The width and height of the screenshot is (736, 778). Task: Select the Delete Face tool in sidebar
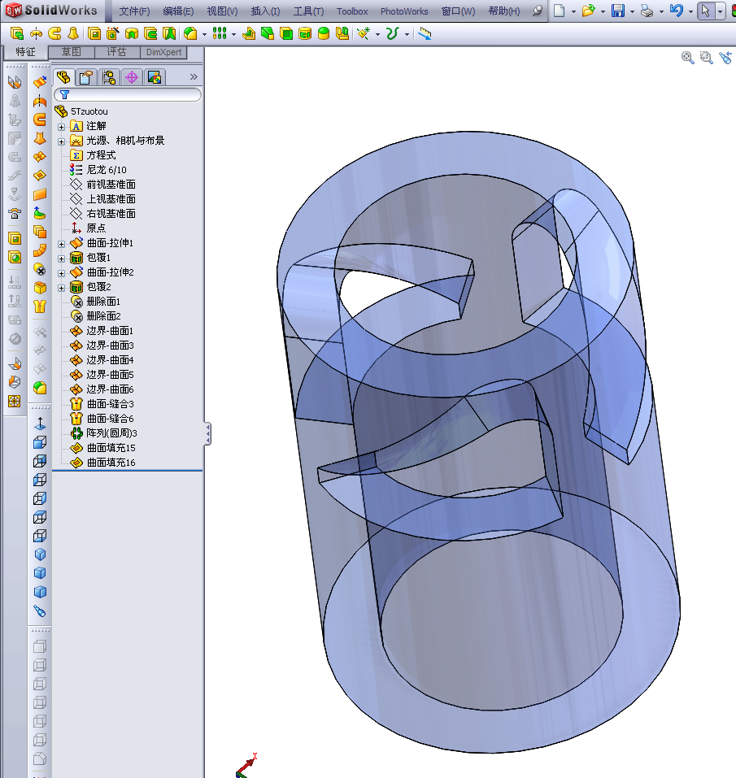pos(40,269)
